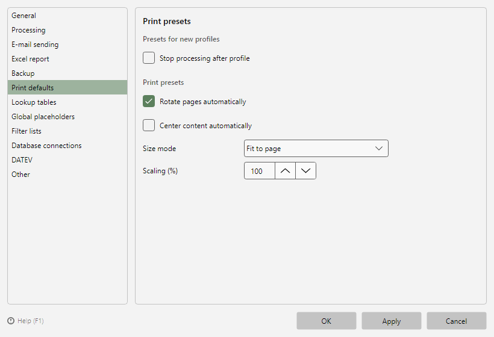Open the General settings category
Viewport: 494px width, 337px height.
(x=67, y=16)
